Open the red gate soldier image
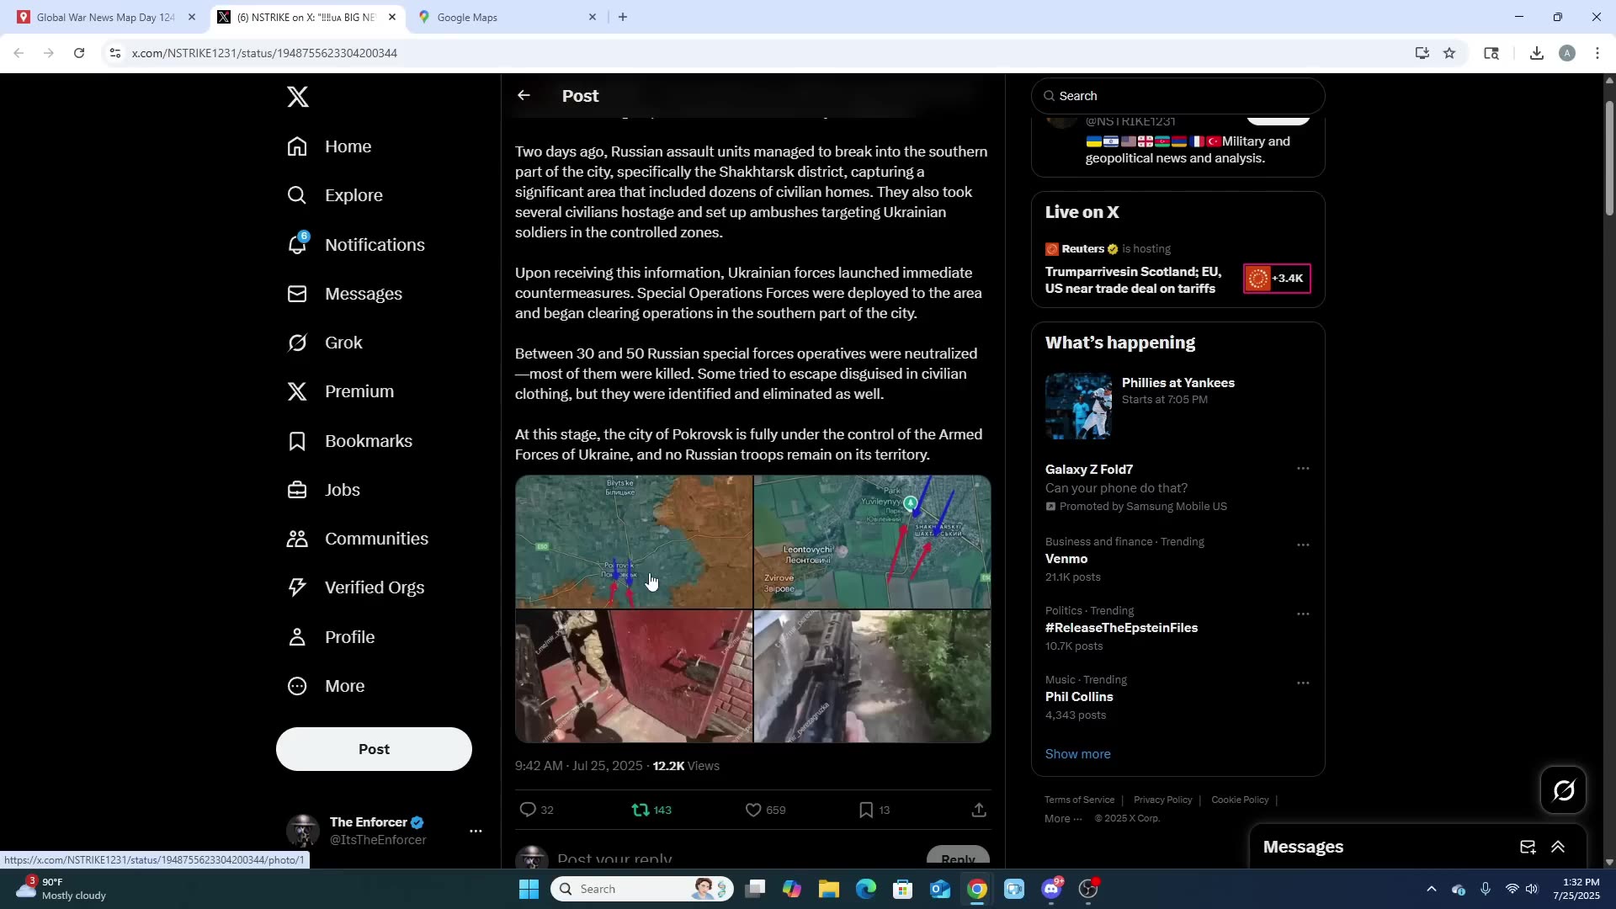Image resolution: width=1616 pixels, height=909 pixels. click(x=634, y=676)
